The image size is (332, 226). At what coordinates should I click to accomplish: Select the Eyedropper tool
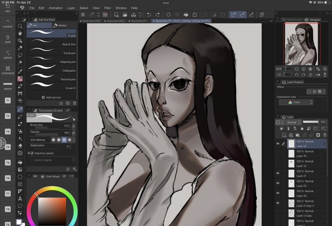(x=20, y=71)
